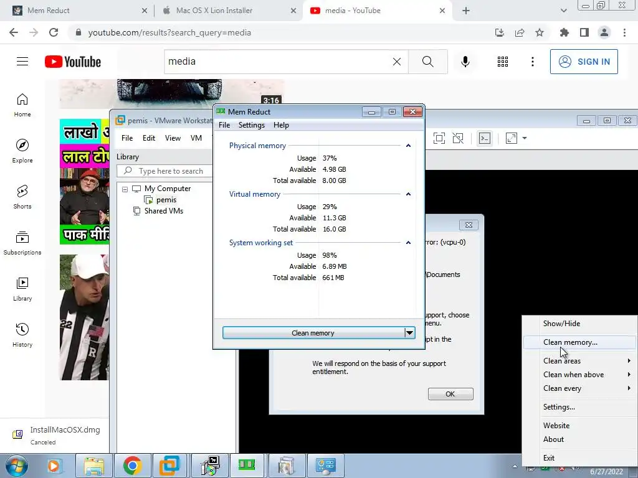Open VMware View menu
This screenshot has width=638, height=478.
(x=173, y=138)
